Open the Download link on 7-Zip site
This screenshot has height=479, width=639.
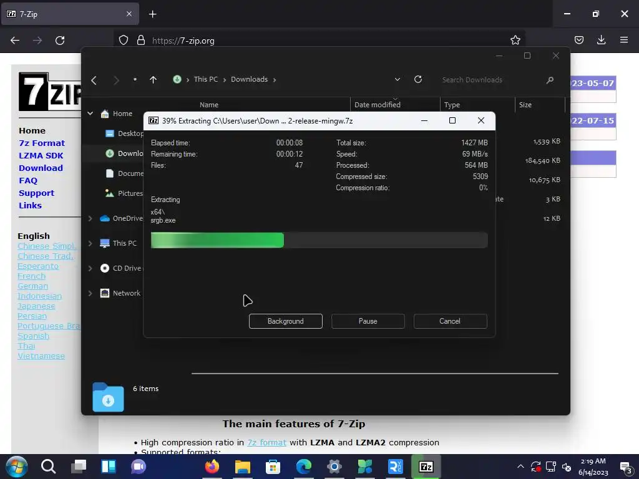pyautogui.click(x=41, y=168)
